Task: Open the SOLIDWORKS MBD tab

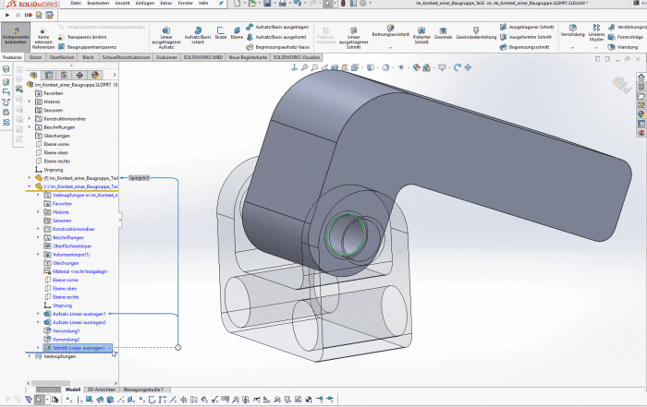Action: (203, 57)
